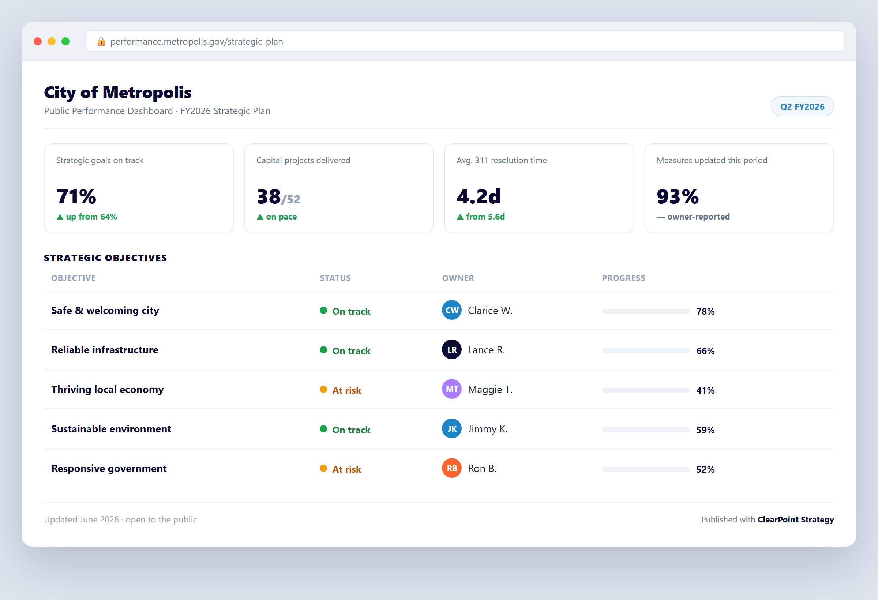Click the 'Updated June 2026' footer text
The height and width of the screenshot is (600, 878).
(81, 520)
